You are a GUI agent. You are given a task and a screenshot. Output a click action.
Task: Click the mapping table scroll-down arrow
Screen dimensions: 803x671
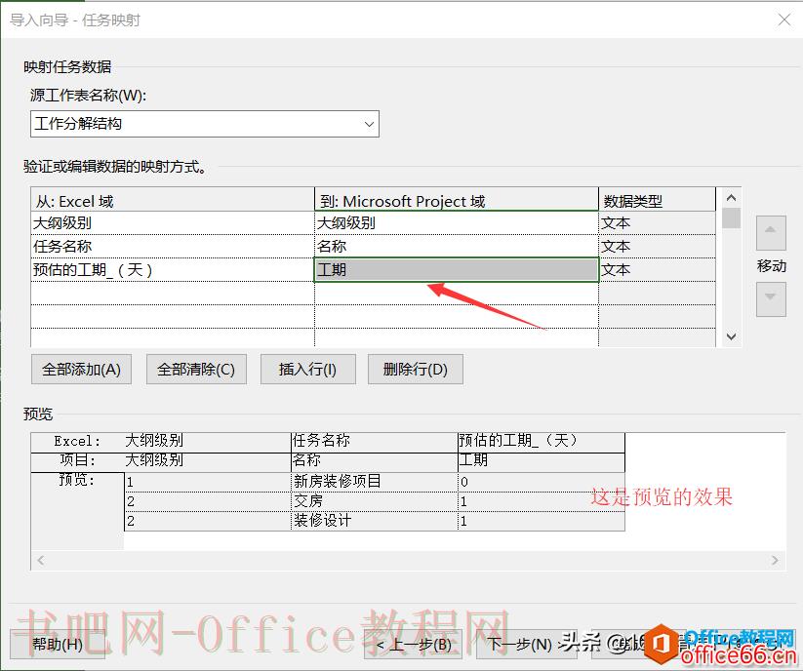pyautogui.click(x=732, y=336)
